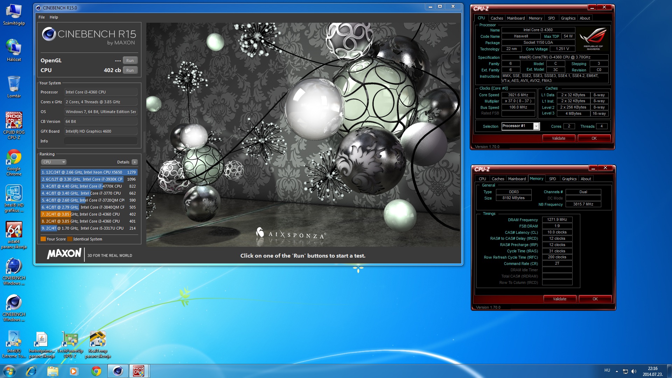Open Memory tab in top CPU-Z window
Viewport: 672px width, 378px height.
click(535, 18)
